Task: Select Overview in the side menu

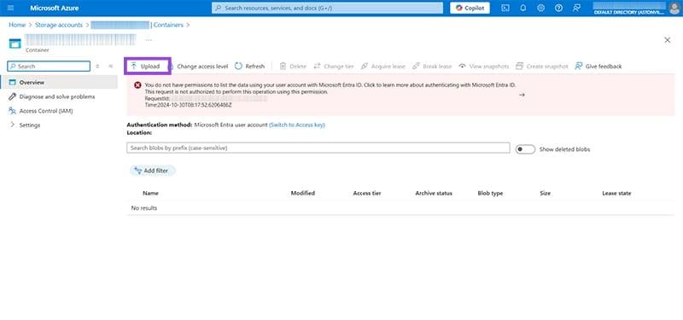Action: tap(59, 82)
